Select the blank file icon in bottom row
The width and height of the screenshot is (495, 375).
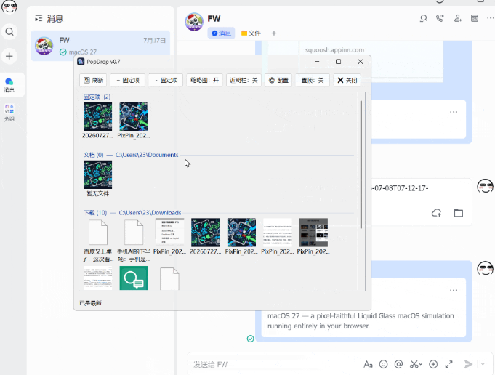click(169, 279)
